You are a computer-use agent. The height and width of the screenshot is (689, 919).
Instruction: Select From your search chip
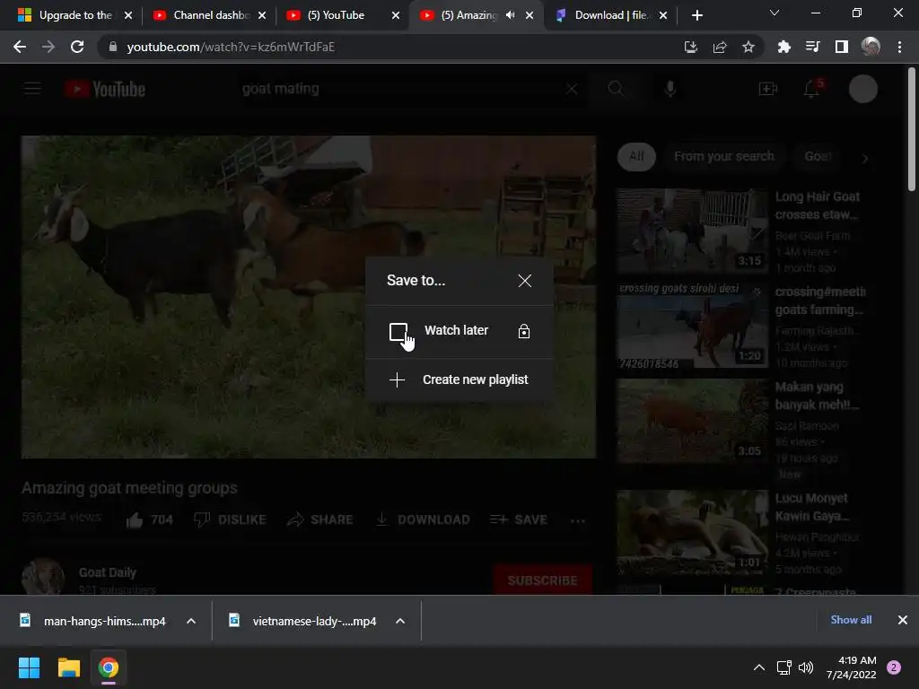click(724, 156)
